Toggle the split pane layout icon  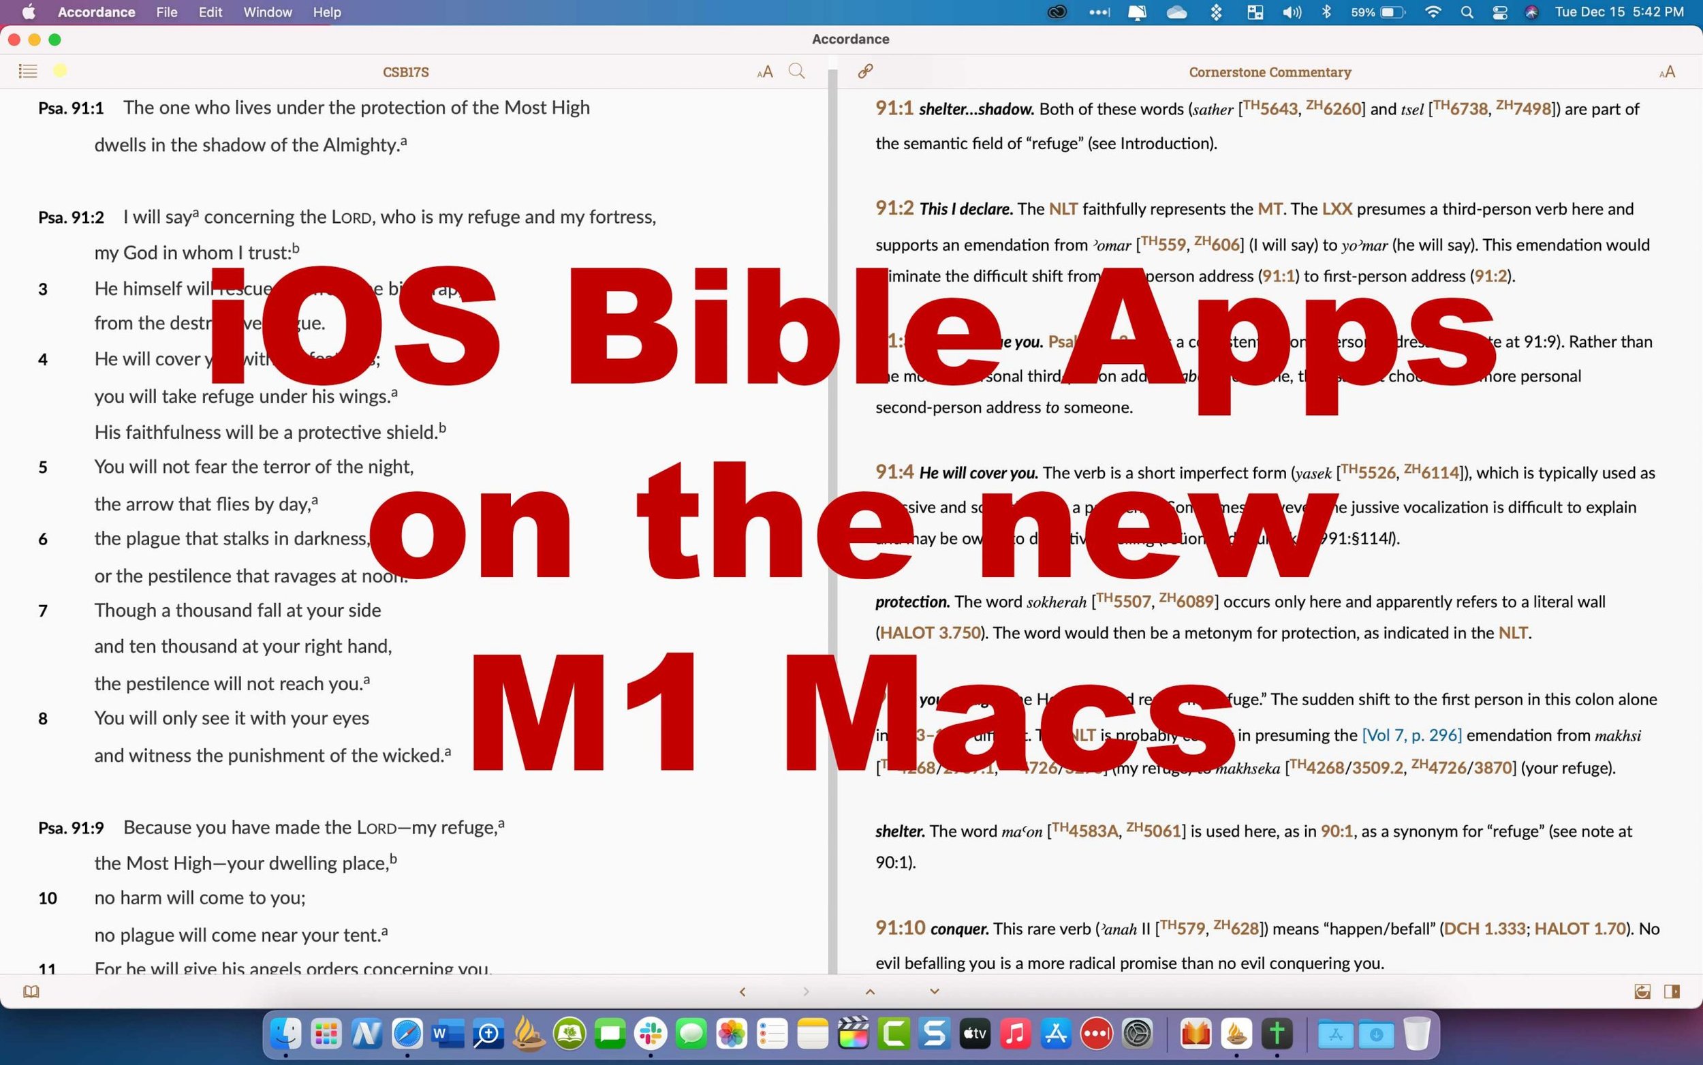pos(1672,991)
